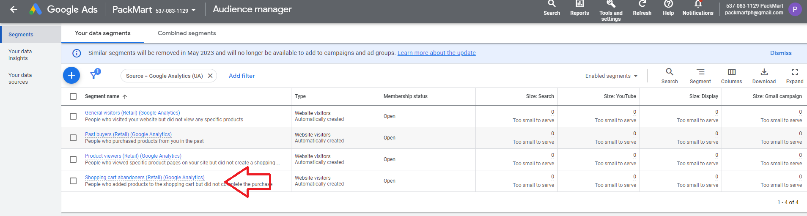Click the packmartph@gmail.com account email
This screenshot has width=807, height=216.
[x=754, y=13]
